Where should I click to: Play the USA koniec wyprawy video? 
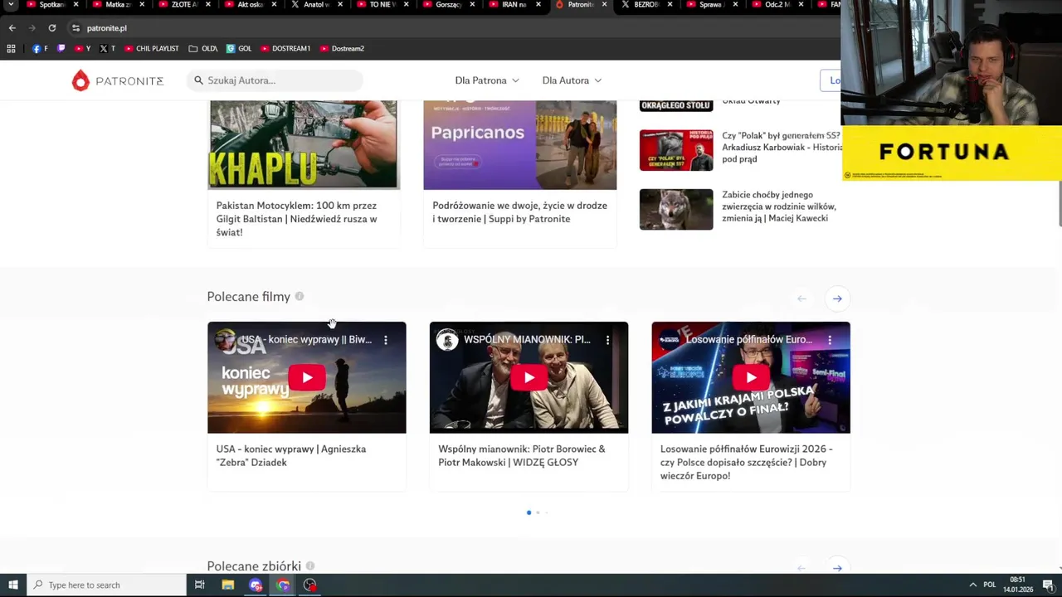coord(307,377)
